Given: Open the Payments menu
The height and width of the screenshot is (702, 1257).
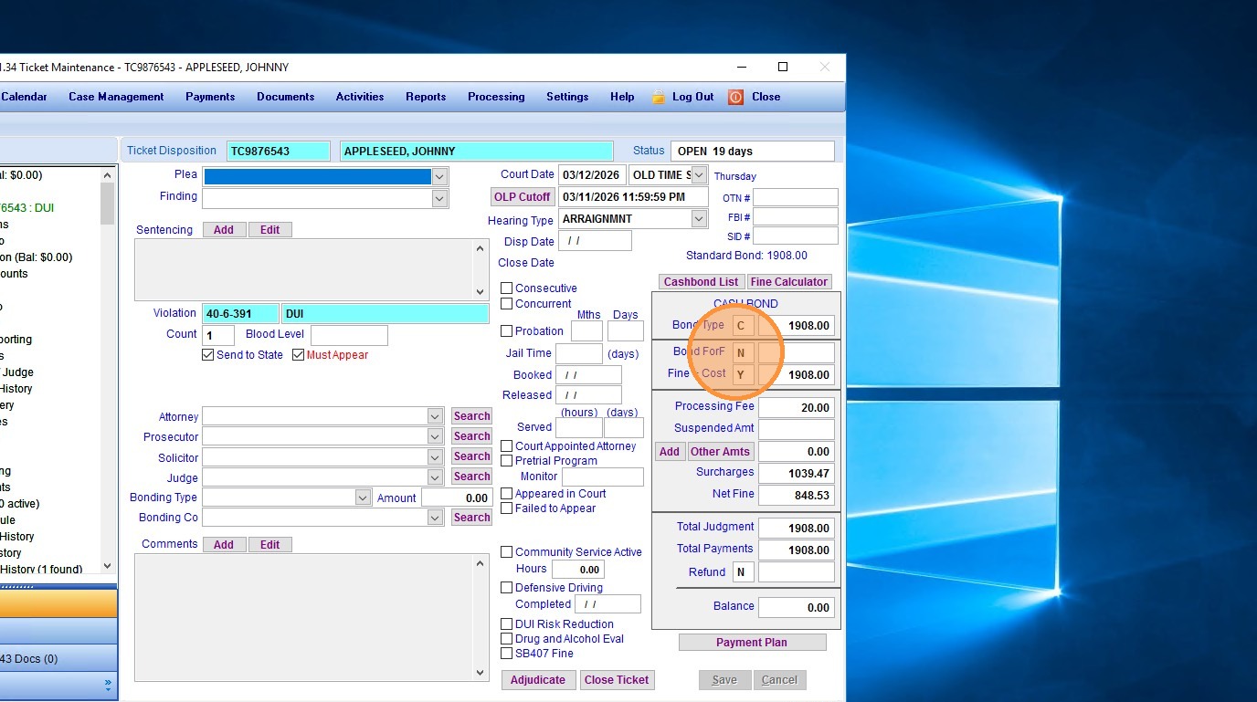Looking at the screenshot, I should 210,97.
